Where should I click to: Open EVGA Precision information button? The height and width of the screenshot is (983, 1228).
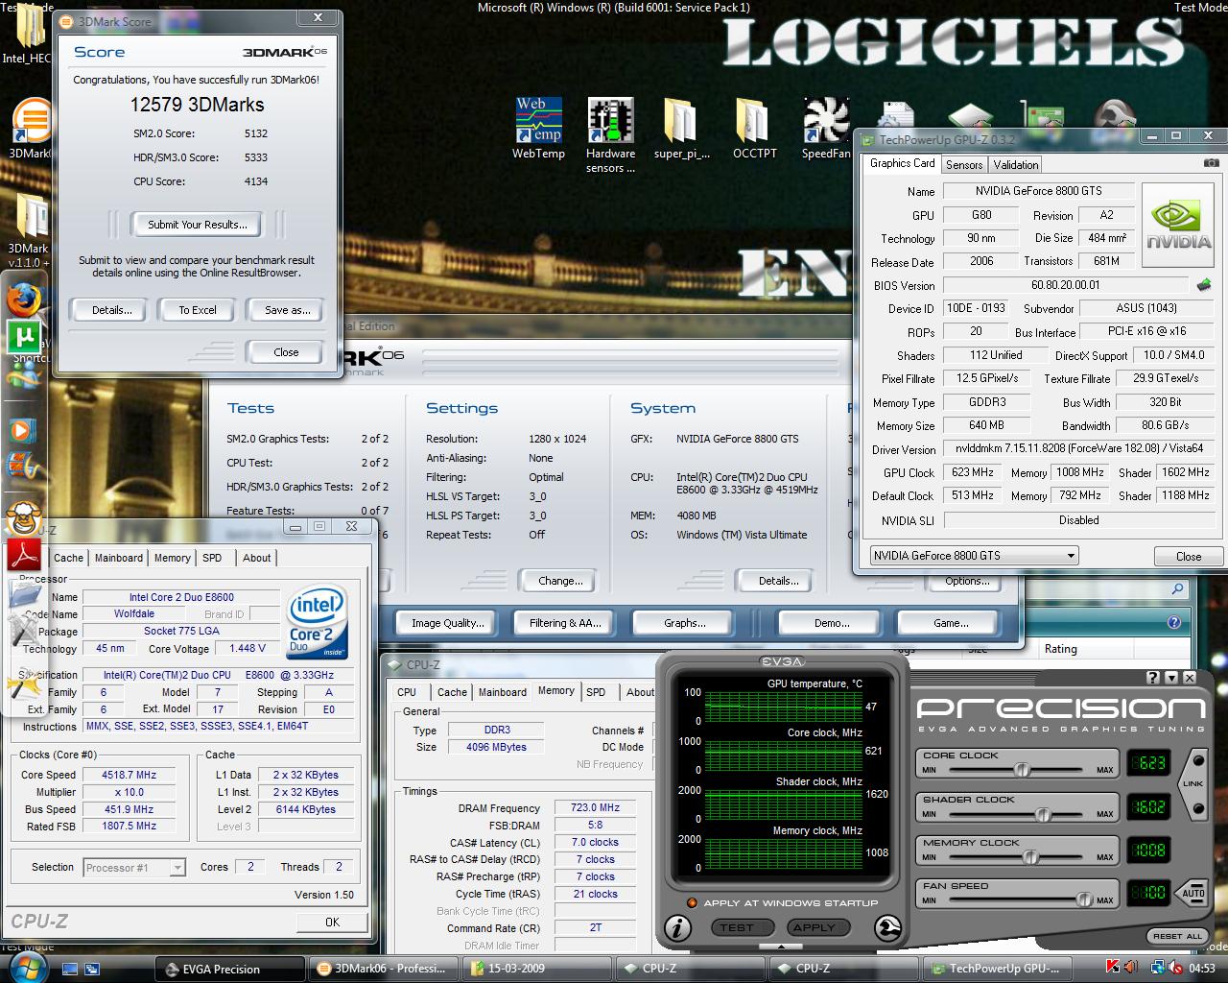tap(677, 927)
